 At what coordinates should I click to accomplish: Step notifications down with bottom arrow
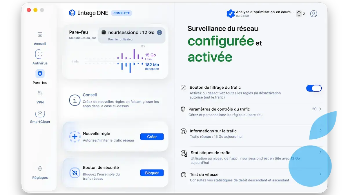[x=299, y=16]
